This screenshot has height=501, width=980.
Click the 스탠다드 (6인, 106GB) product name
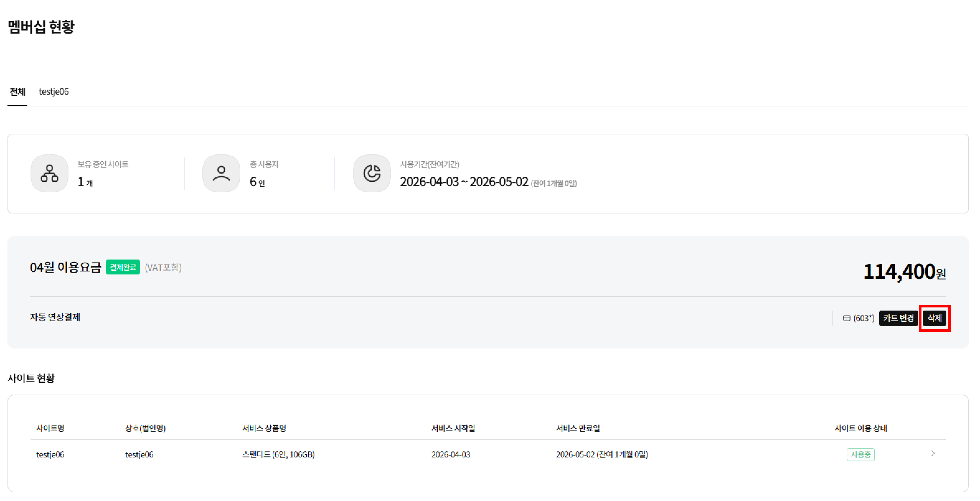click(278, 454)
